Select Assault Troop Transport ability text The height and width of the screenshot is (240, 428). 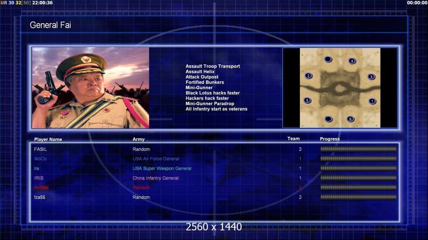tap(213, 66)
